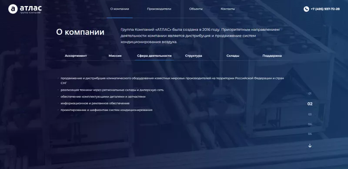Click 'обеспечение комплектующими деталями и запчастями'
The width and height of the screenshot is (348, 169).
(x=103, y=97)
